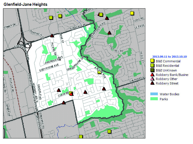Click the JANE ST street label
Viewport: 193px width, 144px height.
(62, 38)
